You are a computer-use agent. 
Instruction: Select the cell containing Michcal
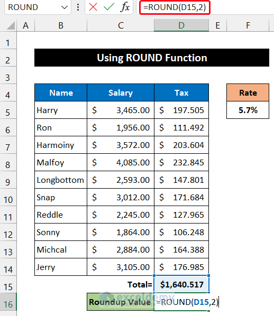61,249
